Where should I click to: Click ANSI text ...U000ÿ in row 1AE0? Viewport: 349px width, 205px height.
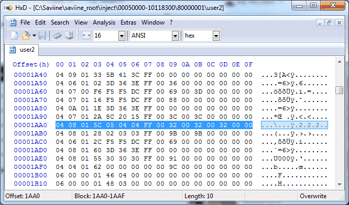pos(278,159)
